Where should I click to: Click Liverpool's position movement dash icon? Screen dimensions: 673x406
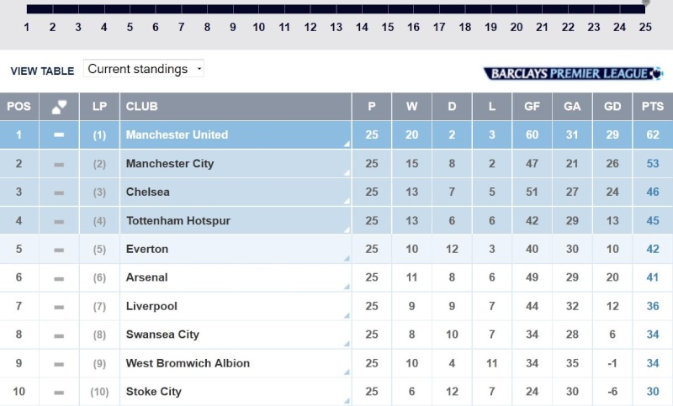(x=59, y=307)
